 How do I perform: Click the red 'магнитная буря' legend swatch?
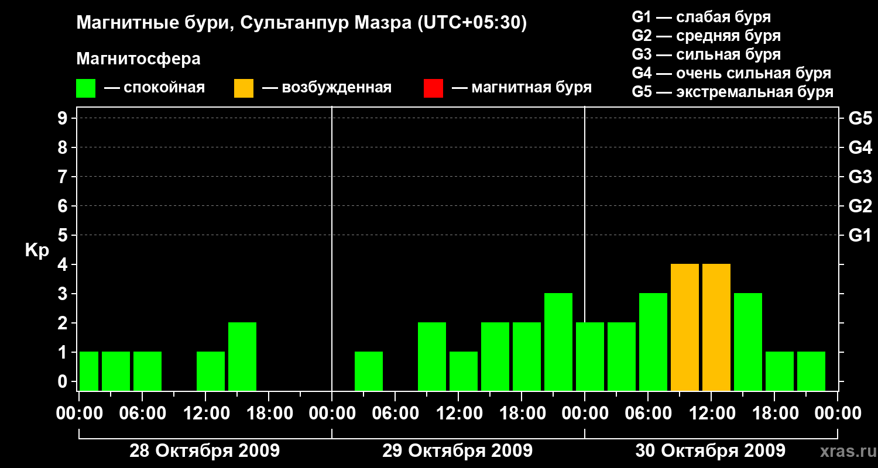pyautogui.click(x=434, y=88)
